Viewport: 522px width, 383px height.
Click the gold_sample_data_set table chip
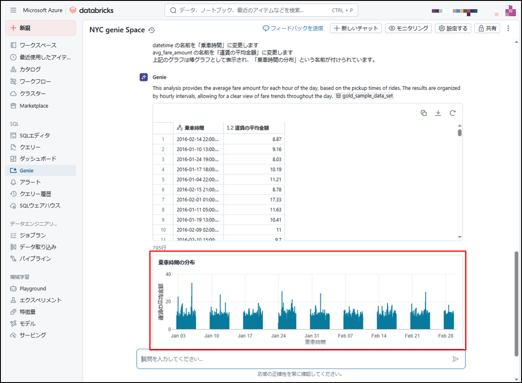[x=364, y=96]
